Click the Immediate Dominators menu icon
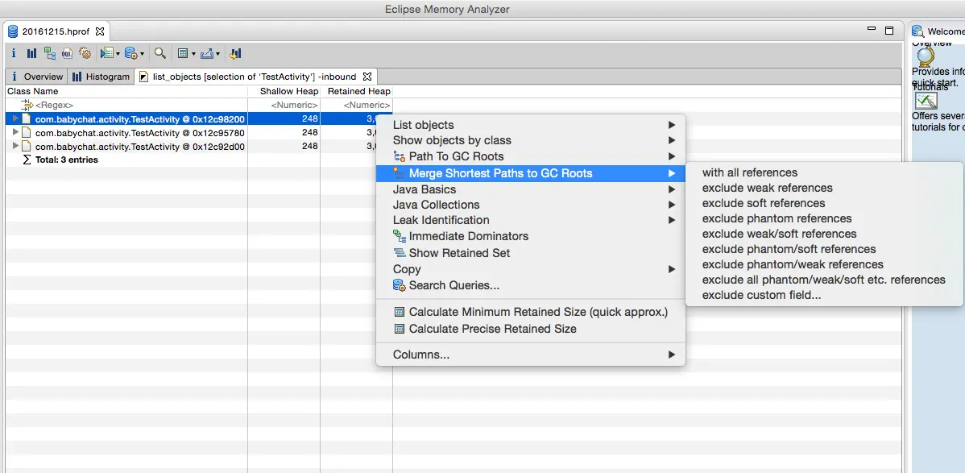This screenshot has height=473, width=965. tap(400, 236)
